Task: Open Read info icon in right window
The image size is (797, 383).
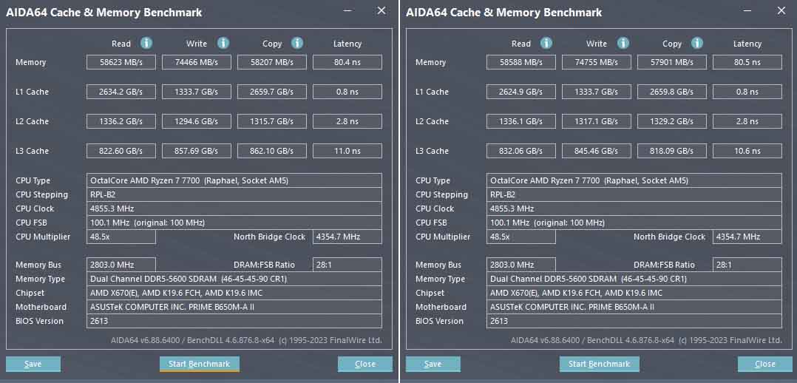Action: click(x=546, y=43)
